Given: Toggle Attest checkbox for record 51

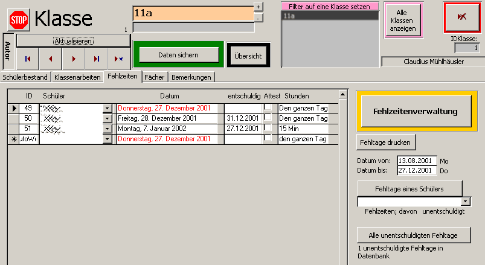Looking at the screenshot, I should click(267, 129).
